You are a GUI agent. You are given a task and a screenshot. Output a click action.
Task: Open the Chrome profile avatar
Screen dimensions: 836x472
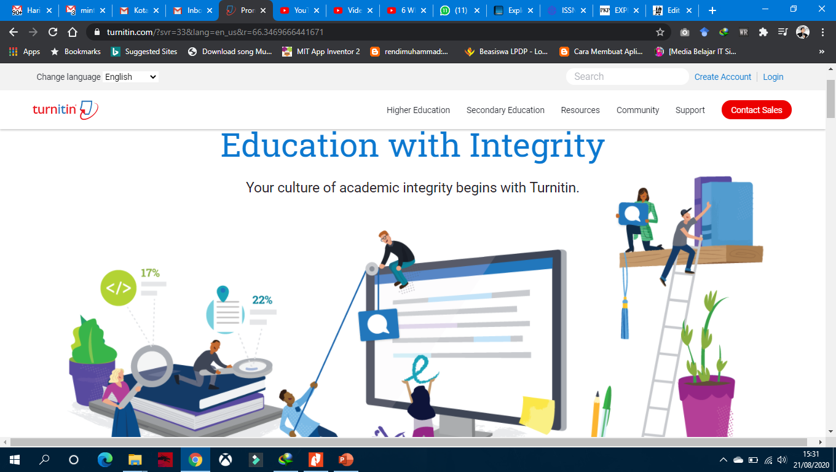click(x=803, y=32)
